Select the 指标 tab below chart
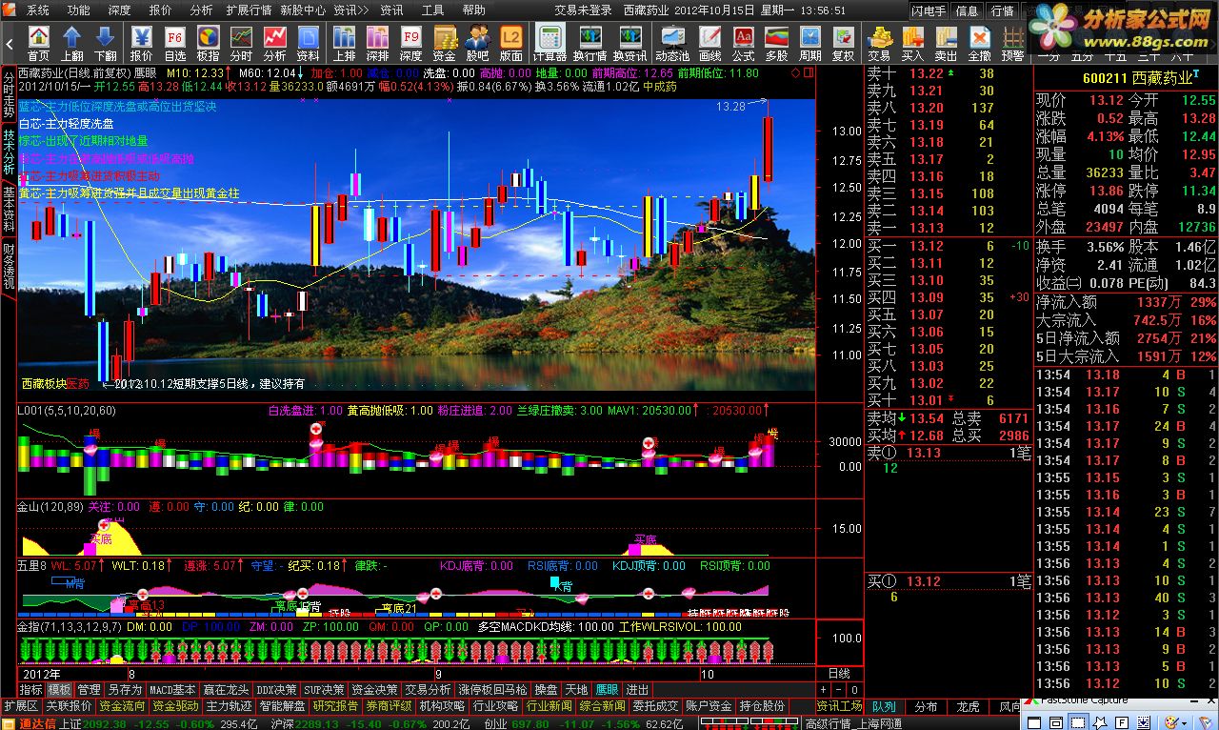The height and width of the screenshot is (730, 1219). (x=31, y=689)
